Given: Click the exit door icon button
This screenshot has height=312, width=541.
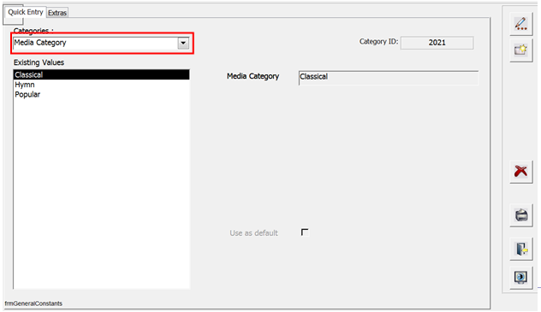Looking at the screenshot, I should coord(521,249).
